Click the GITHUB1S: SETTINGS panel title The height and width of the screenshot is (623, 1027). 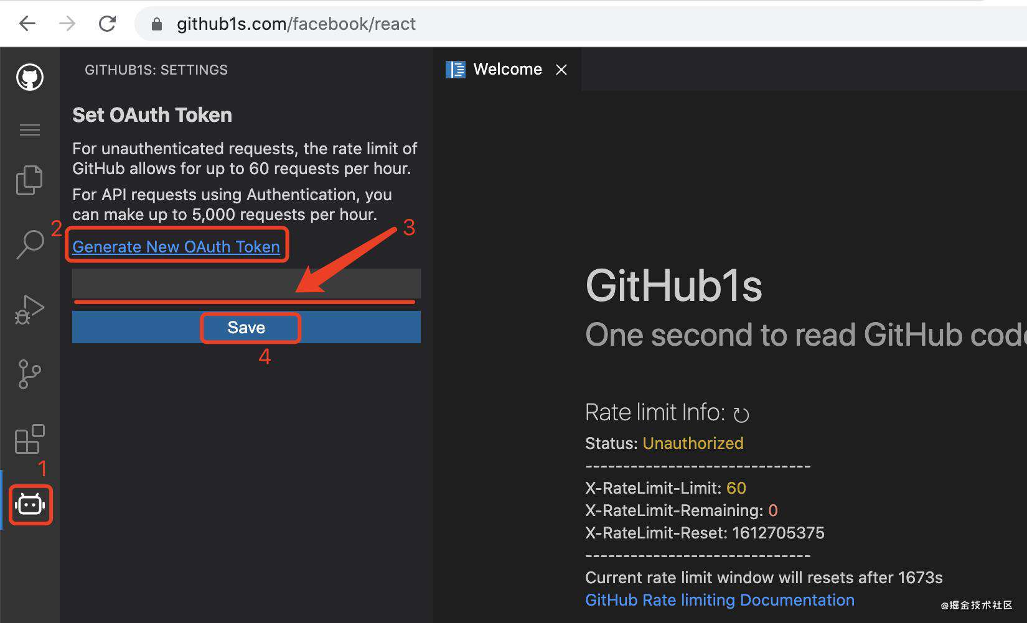(x=156, y=70)
